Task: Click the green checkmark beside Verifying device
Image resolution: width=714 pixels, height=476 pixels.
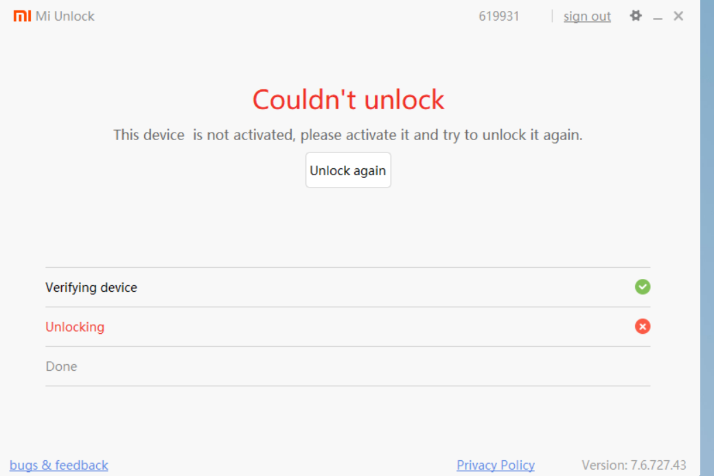Action: (643, 287)
